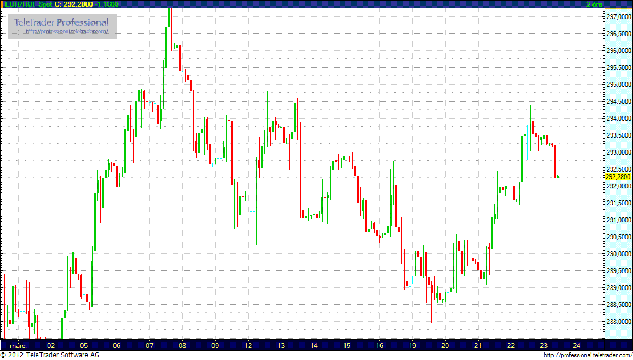Click date 19 on the time axis
This screenshot has height=360, width=633.
(412, 345)
